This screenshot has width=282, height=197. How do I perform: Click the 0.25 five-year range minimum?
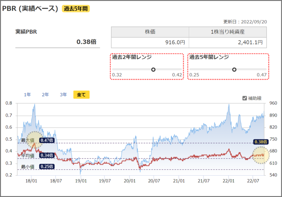coord(194,75)
